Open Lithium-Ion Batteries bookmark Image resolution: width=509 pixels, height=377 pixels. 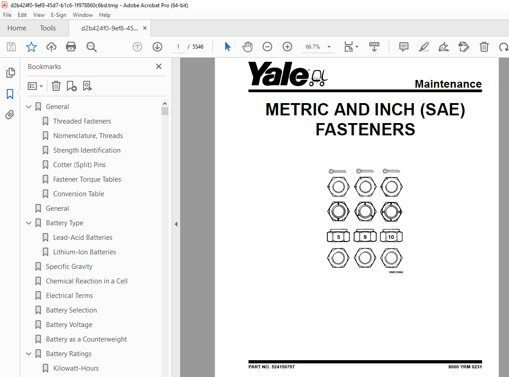click(x=85, y=252)
